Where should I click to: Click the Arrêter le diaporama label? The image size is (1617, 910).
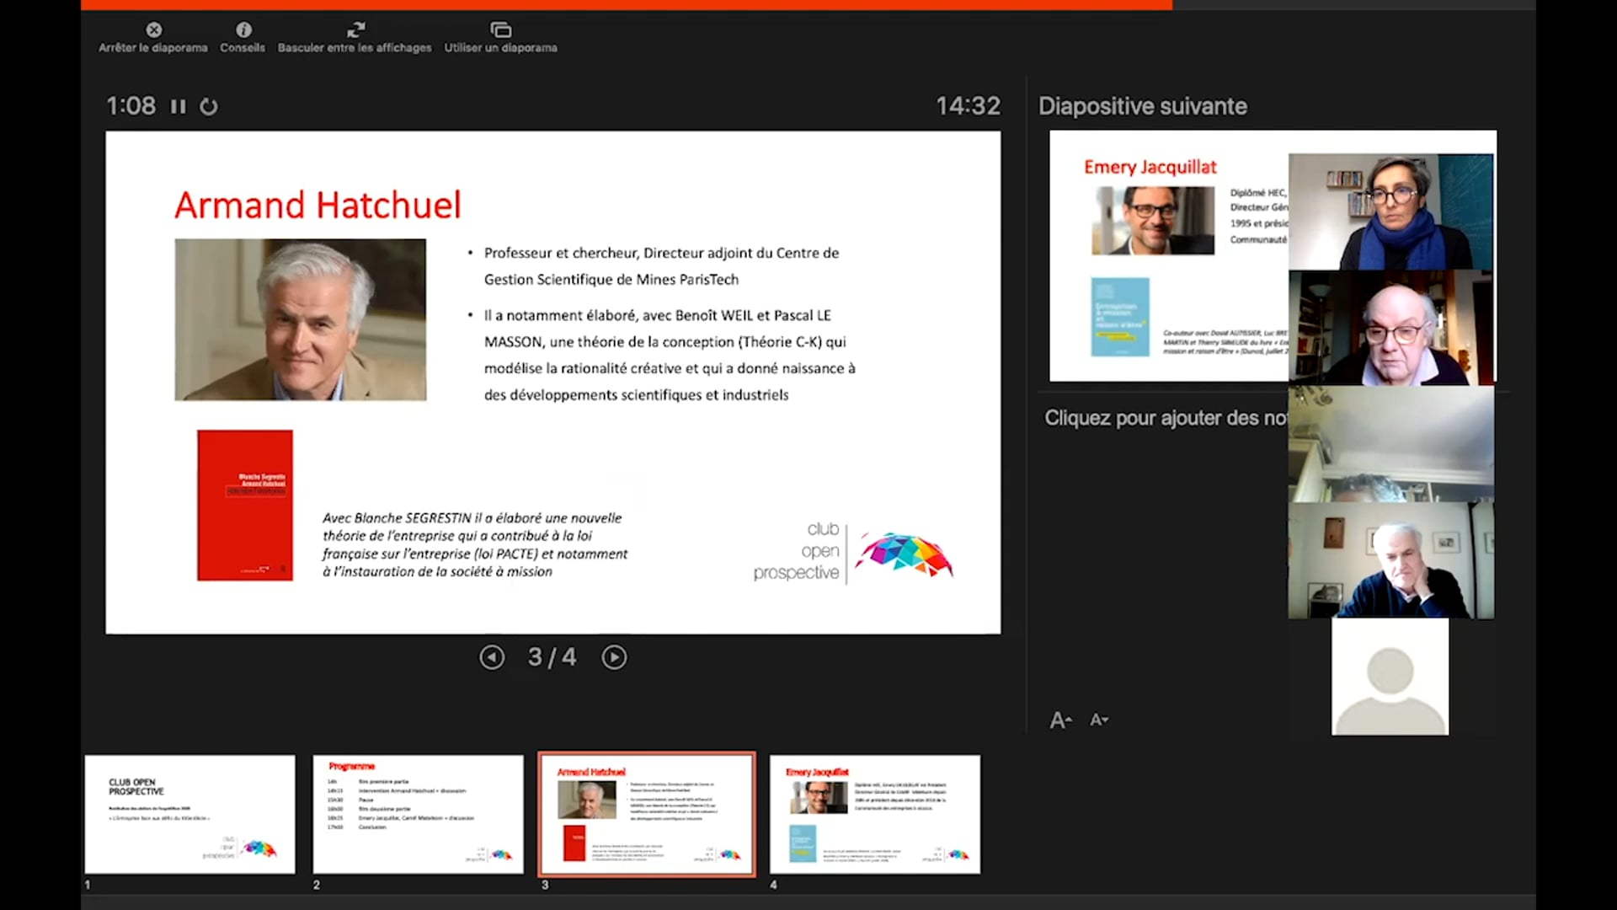pos(152,48)
